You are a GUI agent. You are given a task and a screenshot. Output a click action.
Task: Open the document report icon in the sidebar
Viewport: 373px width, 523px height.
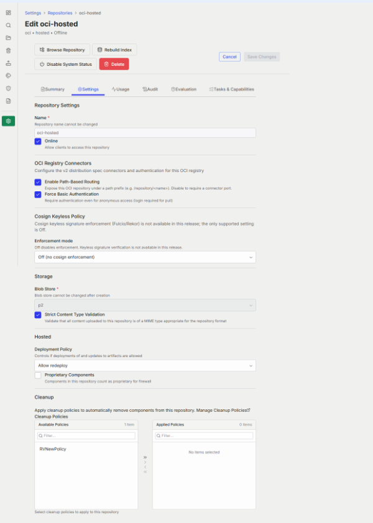[8, 101]
